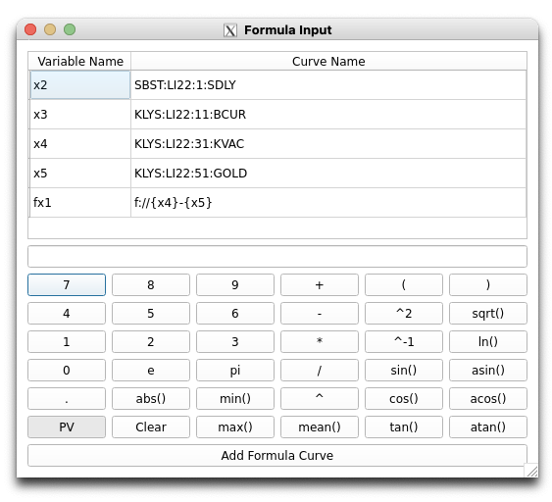Focus the formula text input field

[277, 257]
